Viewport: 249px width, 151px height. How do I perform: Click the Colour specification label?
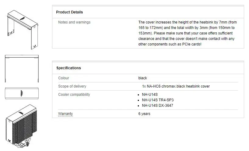click(64, 78)
